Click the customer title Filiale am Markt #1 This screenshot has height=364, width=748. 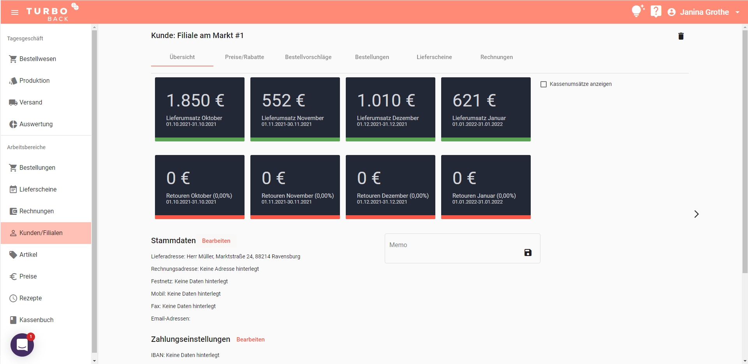click(x=197, y=35)
